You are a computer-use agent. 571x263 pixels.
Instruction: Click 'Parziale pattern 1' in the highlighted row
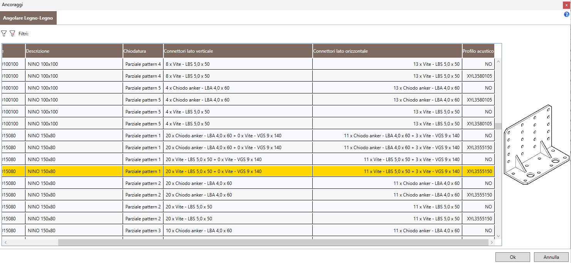(x=143, y=171)
